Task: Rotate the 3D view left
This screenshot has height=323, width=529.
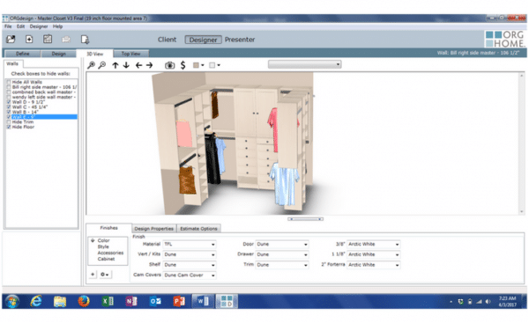Action: pos(138,65)
